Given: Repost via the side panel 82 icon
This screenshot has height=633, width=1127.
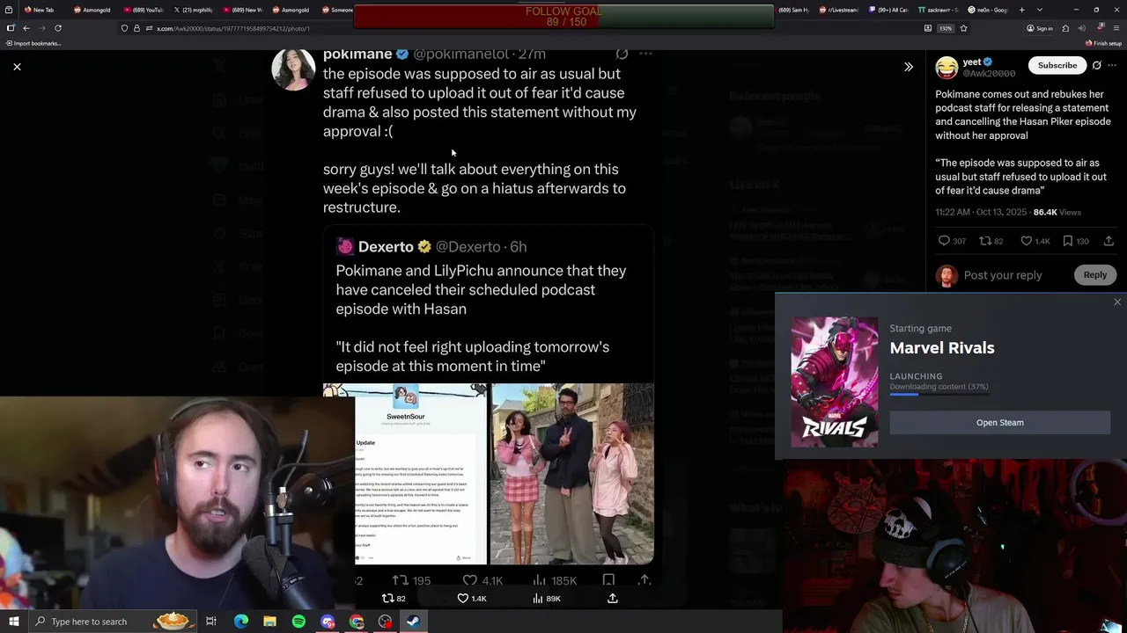Looking at the screenshot, I should [985, 241].
